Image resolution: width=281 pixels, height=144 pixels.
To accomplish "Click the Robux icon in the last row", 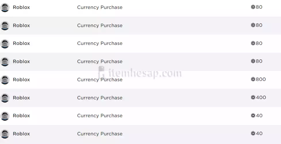I will pyautogui.click(x=253, y=134).
